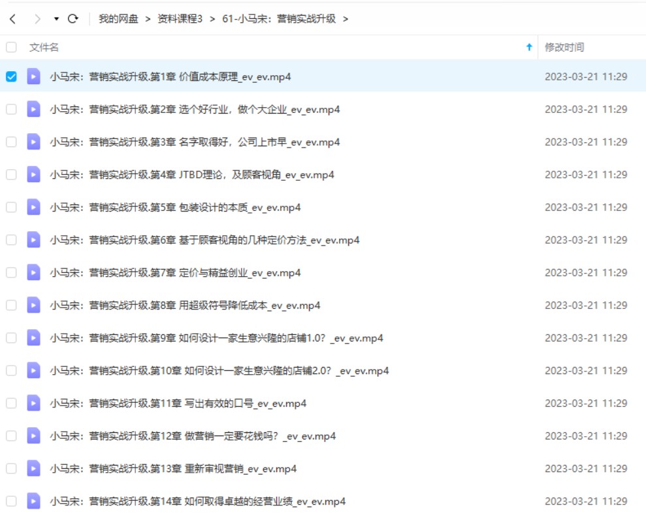Refresh the current folder listing
The width and height of the screenshot is (646, 523).
(x=73, y=18)
